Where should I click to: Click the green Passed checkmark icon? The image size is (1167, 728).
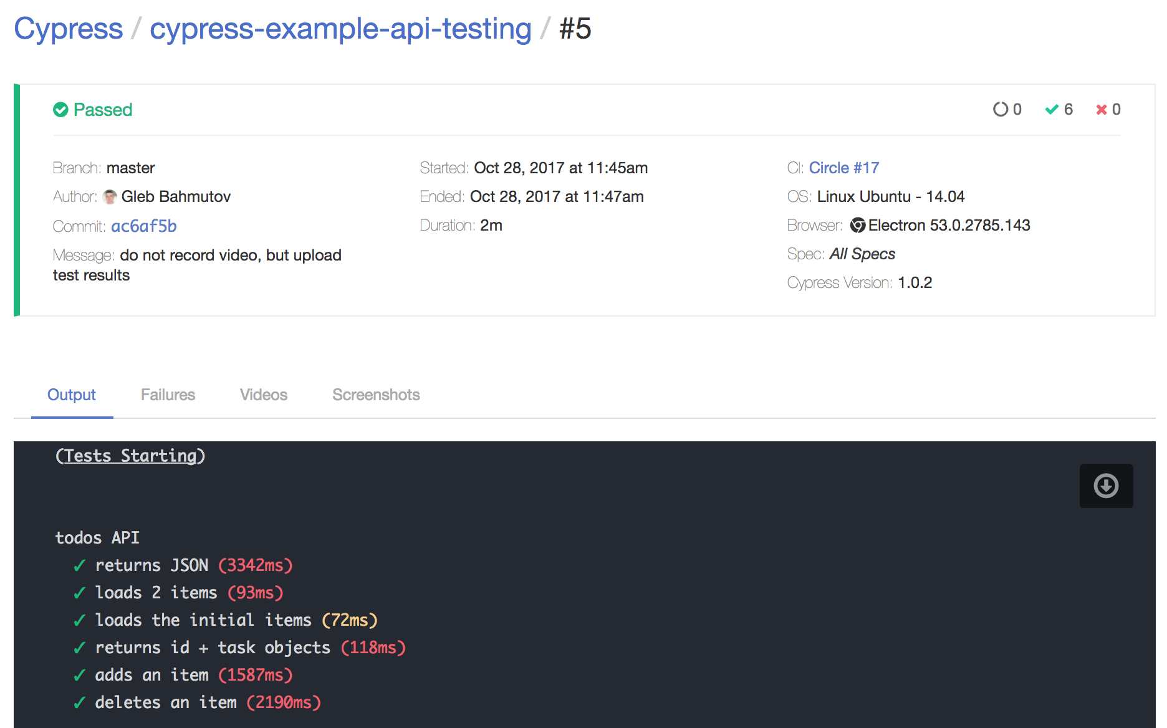pyautogui.click(x=60, y=110)
